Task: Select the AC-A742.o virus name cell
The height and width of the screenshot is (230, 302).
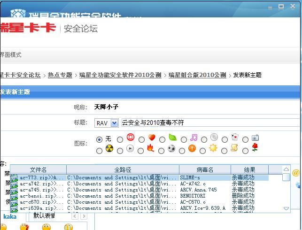Action: point(193,184)
